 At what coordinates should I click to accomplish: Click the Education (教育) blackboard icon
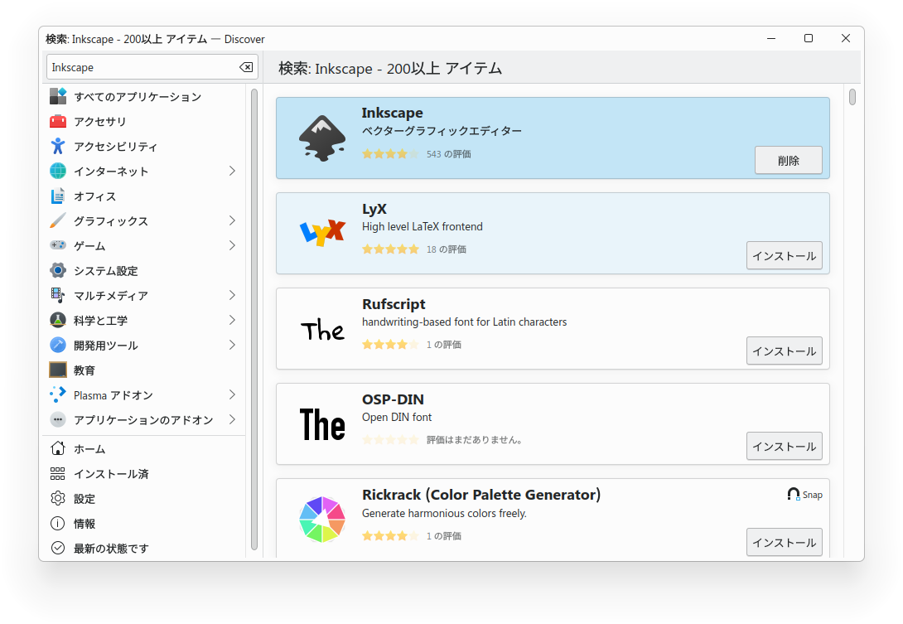click(x=58, y=370)
